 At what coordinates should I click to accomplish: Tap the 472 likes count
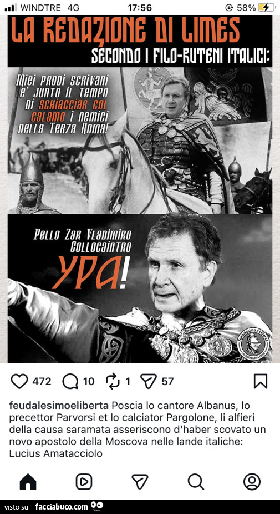click(42, 382)
